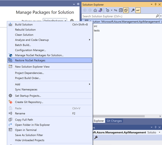Screen dimensions: 162x145
Task: Open the Pending Changes Filter dropdown arrow
Action: point(112,10)
